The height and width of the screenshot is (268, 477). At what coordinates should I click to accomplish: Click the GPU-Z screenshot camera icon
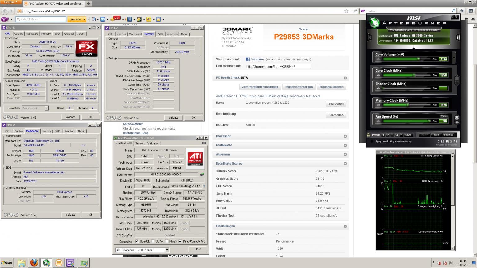tap(204, 143)
